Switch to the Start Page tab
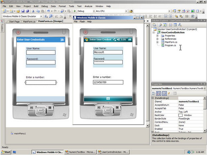This screenshot has height=155, width=207. pyautogui.click(x=14, y=21)
